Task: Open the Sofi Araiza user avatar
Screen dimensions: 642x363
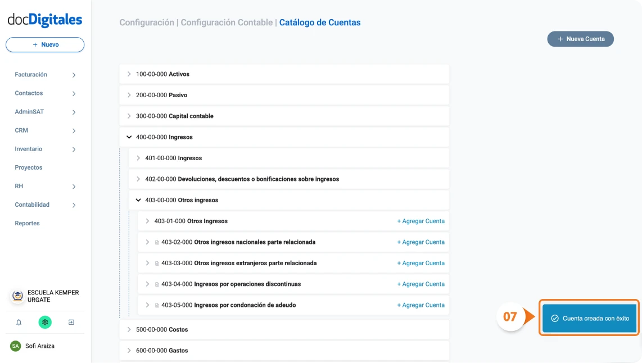Action: click(16, 346)
